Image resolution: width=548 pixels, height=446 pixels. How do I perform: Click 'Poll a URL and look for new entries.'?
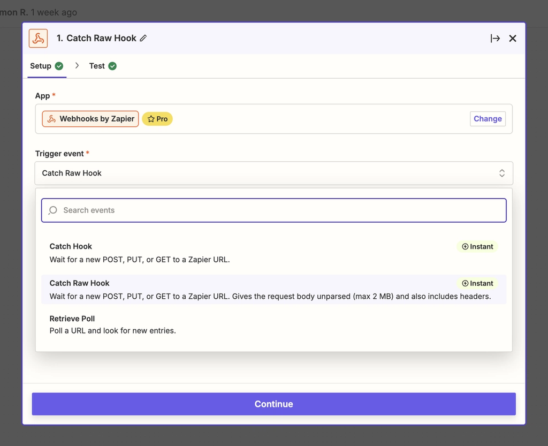112,331
